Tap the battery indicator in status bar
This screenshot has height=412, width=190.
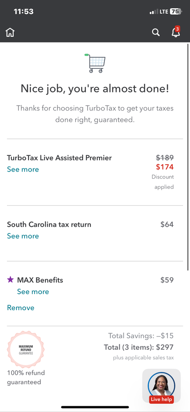pyautogui.click(x=176, y=12)
